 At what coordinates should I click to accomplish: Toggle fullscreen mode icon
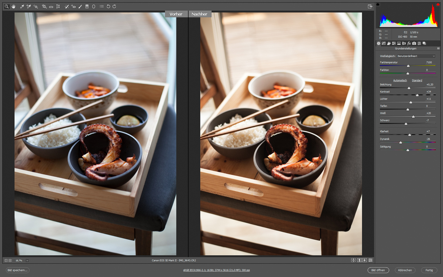370,6
